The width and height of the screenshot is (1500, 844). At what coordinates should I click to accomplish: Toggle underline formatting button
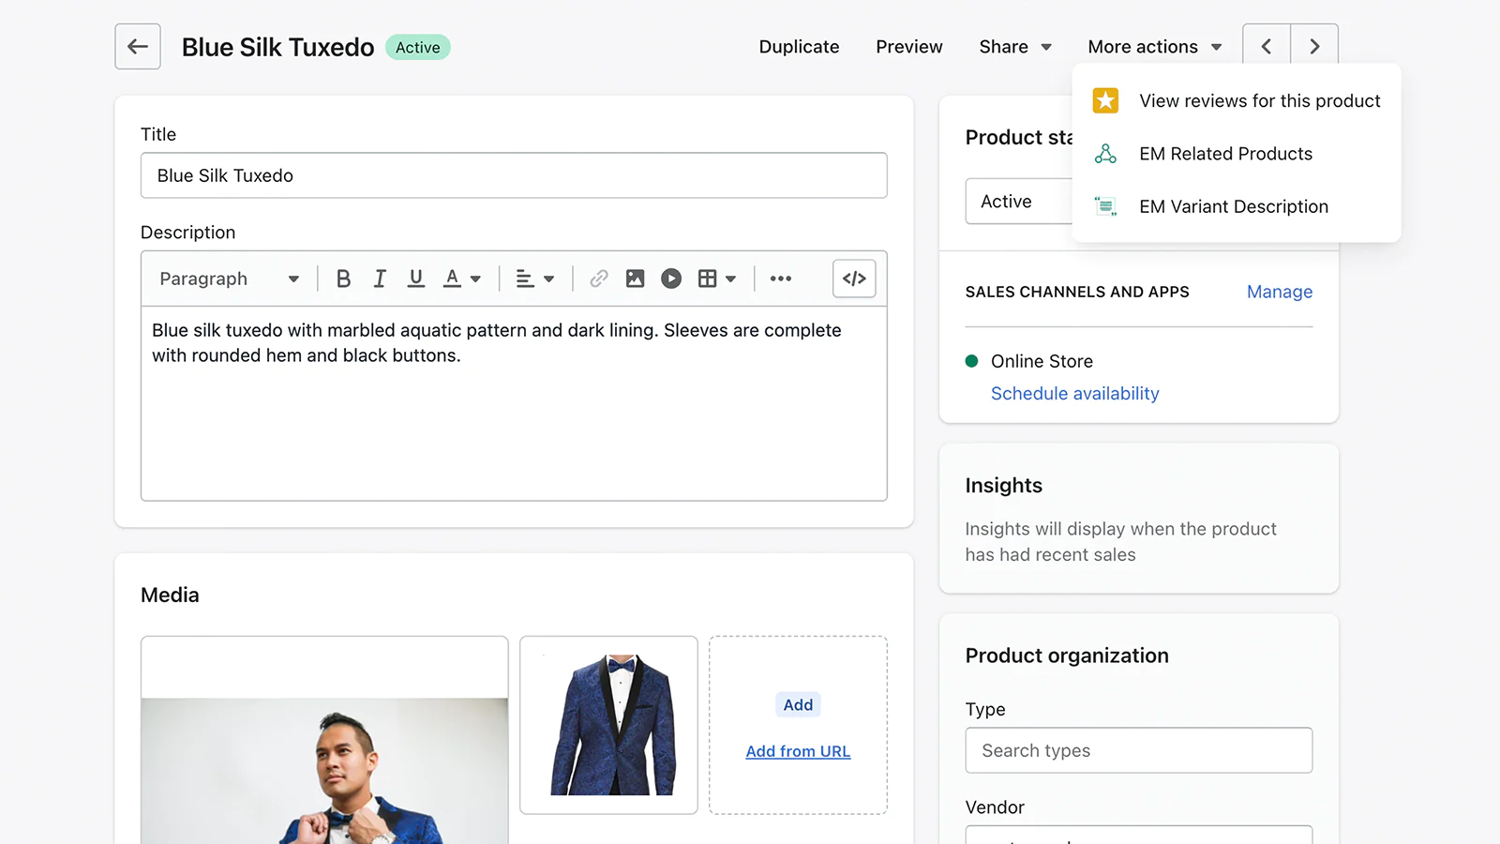pyautogui.click(x=416, y=279)
